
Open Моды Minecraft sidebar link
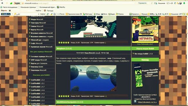point(37,19)
